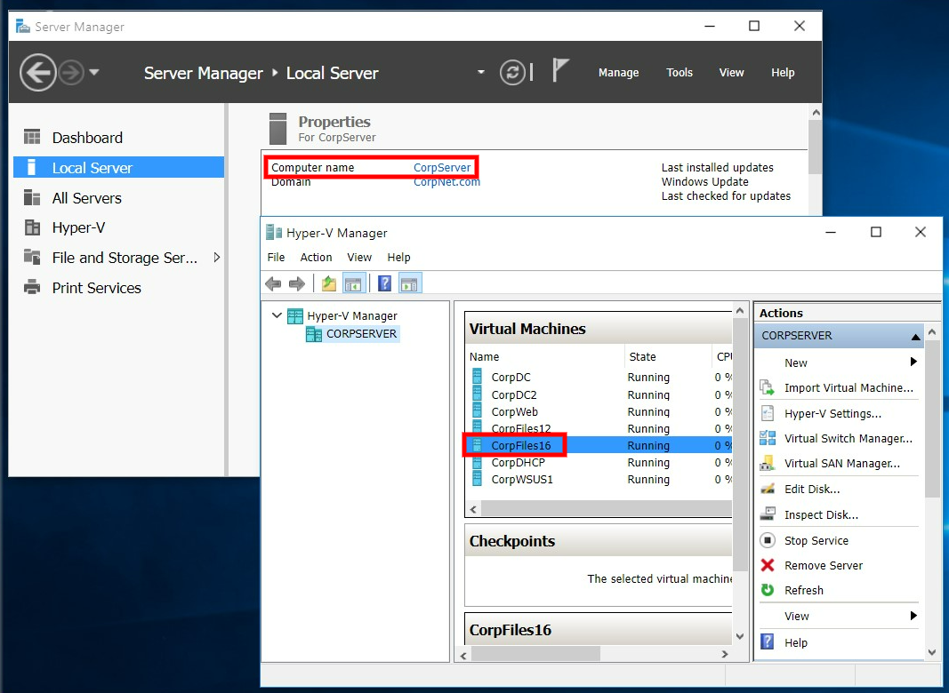This screenshot has height=693, width=949.
Task: Click Import Virtual Machine action
Action: click(838, 387)
